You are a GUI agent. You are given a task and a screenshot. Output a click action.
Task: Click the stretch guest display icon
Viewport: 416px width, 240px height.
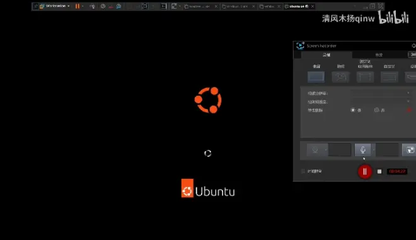pyautogui.click(x=174, y=6)
